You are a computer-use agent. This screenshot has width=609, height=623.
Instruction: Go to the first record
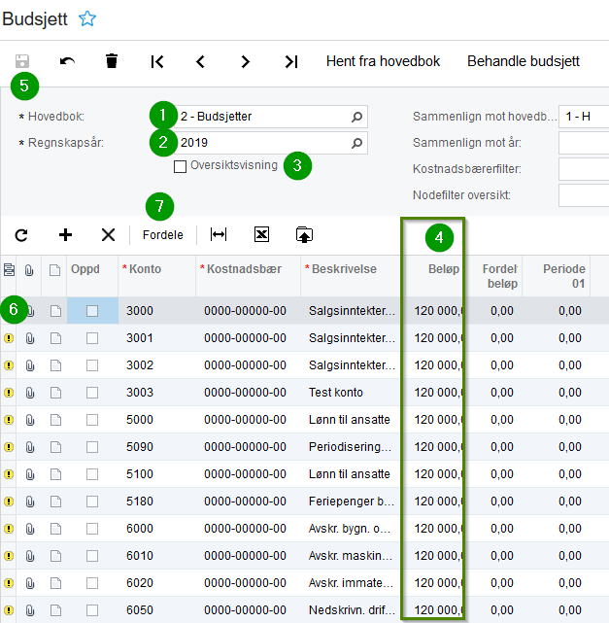click(x=156, y=61)
